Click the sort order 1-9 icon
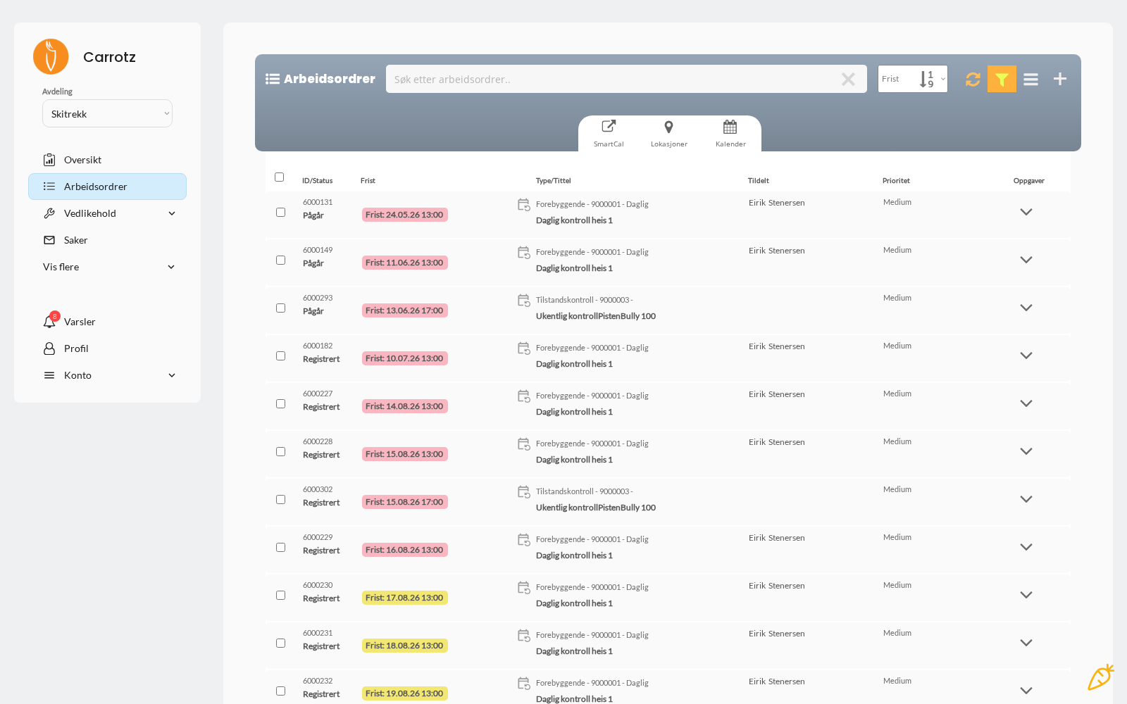 tap(926, 79)
